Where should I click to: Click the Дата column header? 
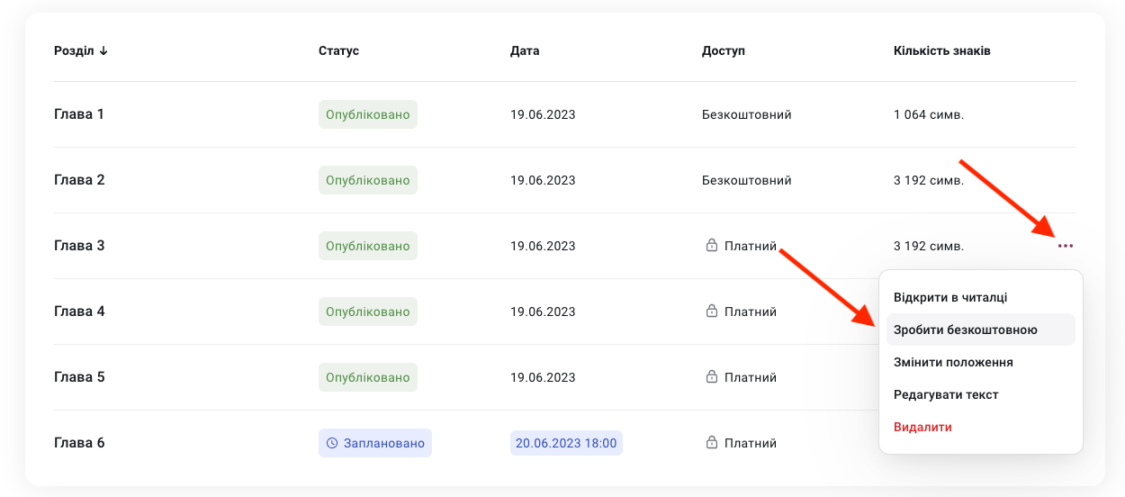(525, 50)
